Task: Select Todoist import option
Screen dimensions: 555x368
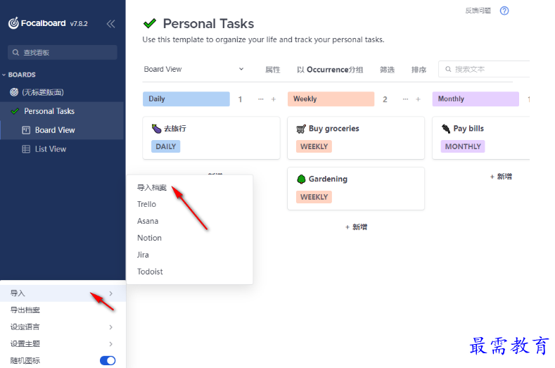Action: (x=150, y=272)
